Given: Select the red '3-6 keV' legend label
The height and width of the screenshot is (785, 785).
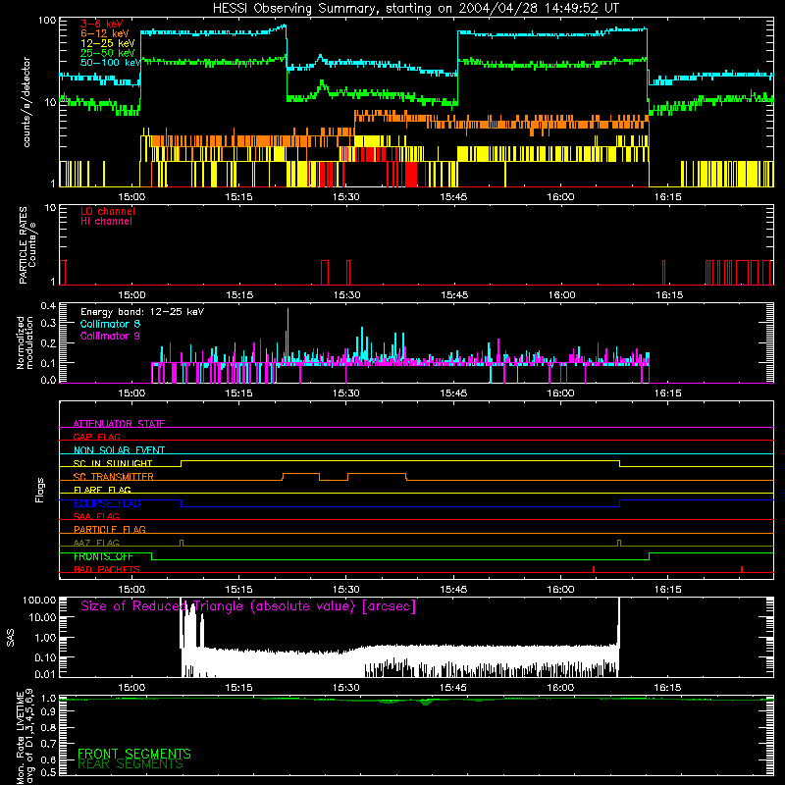Looking at the screenshot, I should point(102,24).
